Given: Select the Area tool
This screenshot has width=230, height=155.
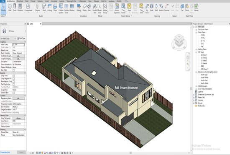Looking at the screenshot, I should tap(129, 8).
